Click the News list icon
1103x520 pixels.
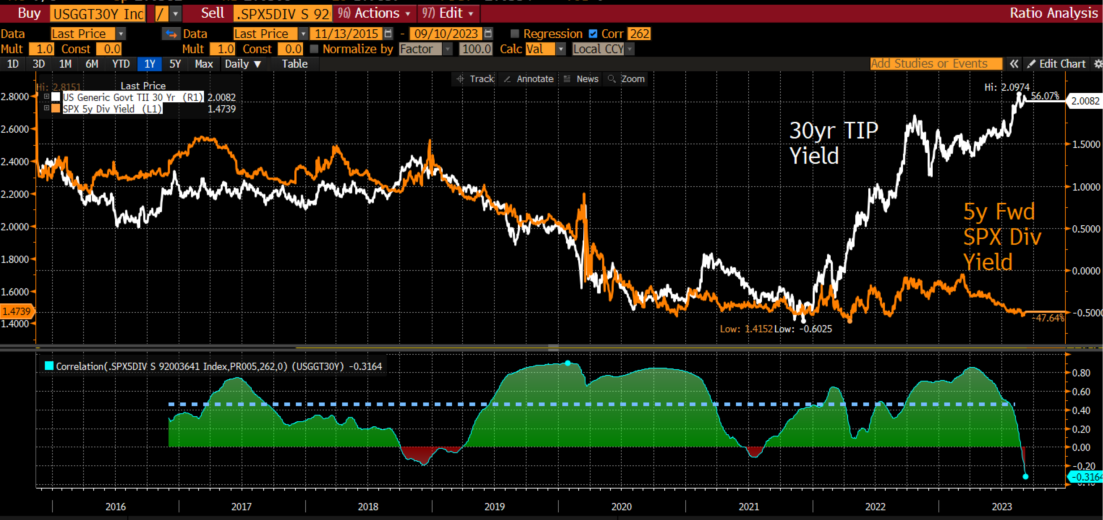pos(567,79)
